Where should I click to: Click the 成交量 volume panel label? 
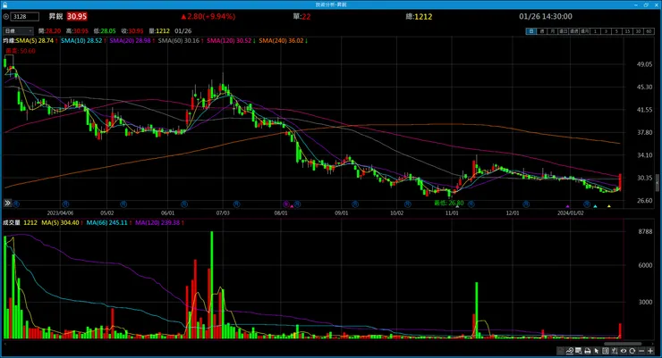click(x=12, y=222)
